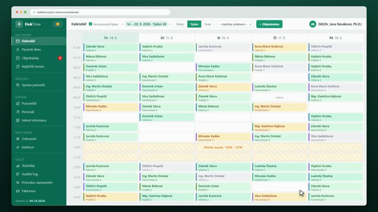Open Fakturace card icon
378x212 pixels.
point(17,191)
